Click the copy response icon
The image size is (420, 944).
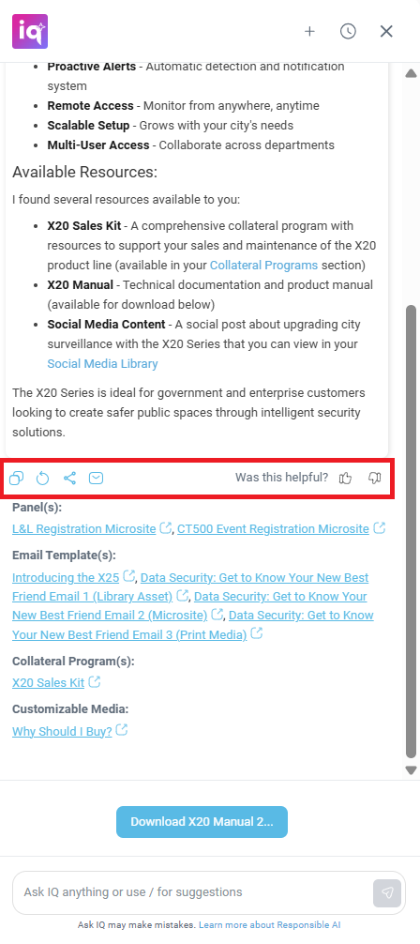[16, 479]
